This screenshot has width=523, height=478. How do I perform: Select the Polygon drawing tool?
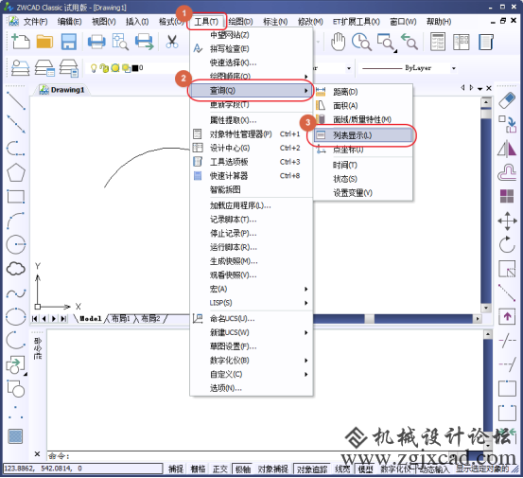[16, 172]
